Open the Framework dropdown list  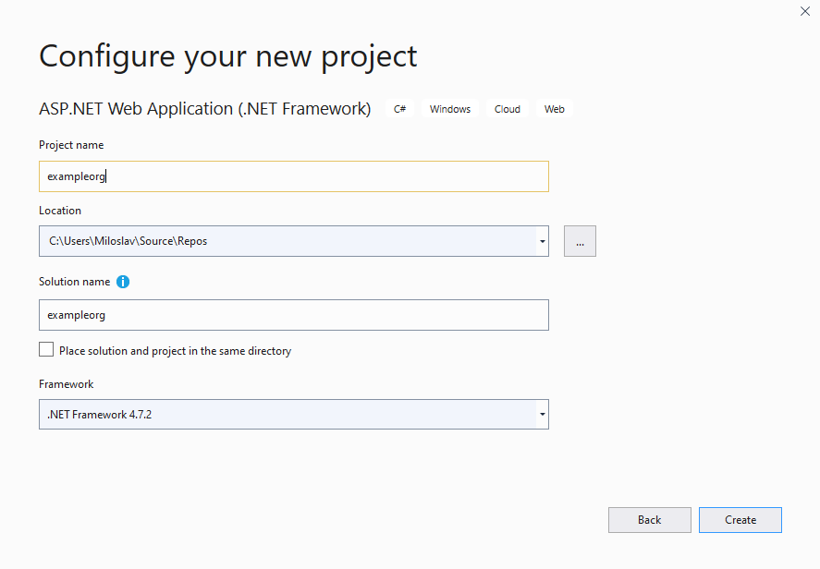[294, 415]
